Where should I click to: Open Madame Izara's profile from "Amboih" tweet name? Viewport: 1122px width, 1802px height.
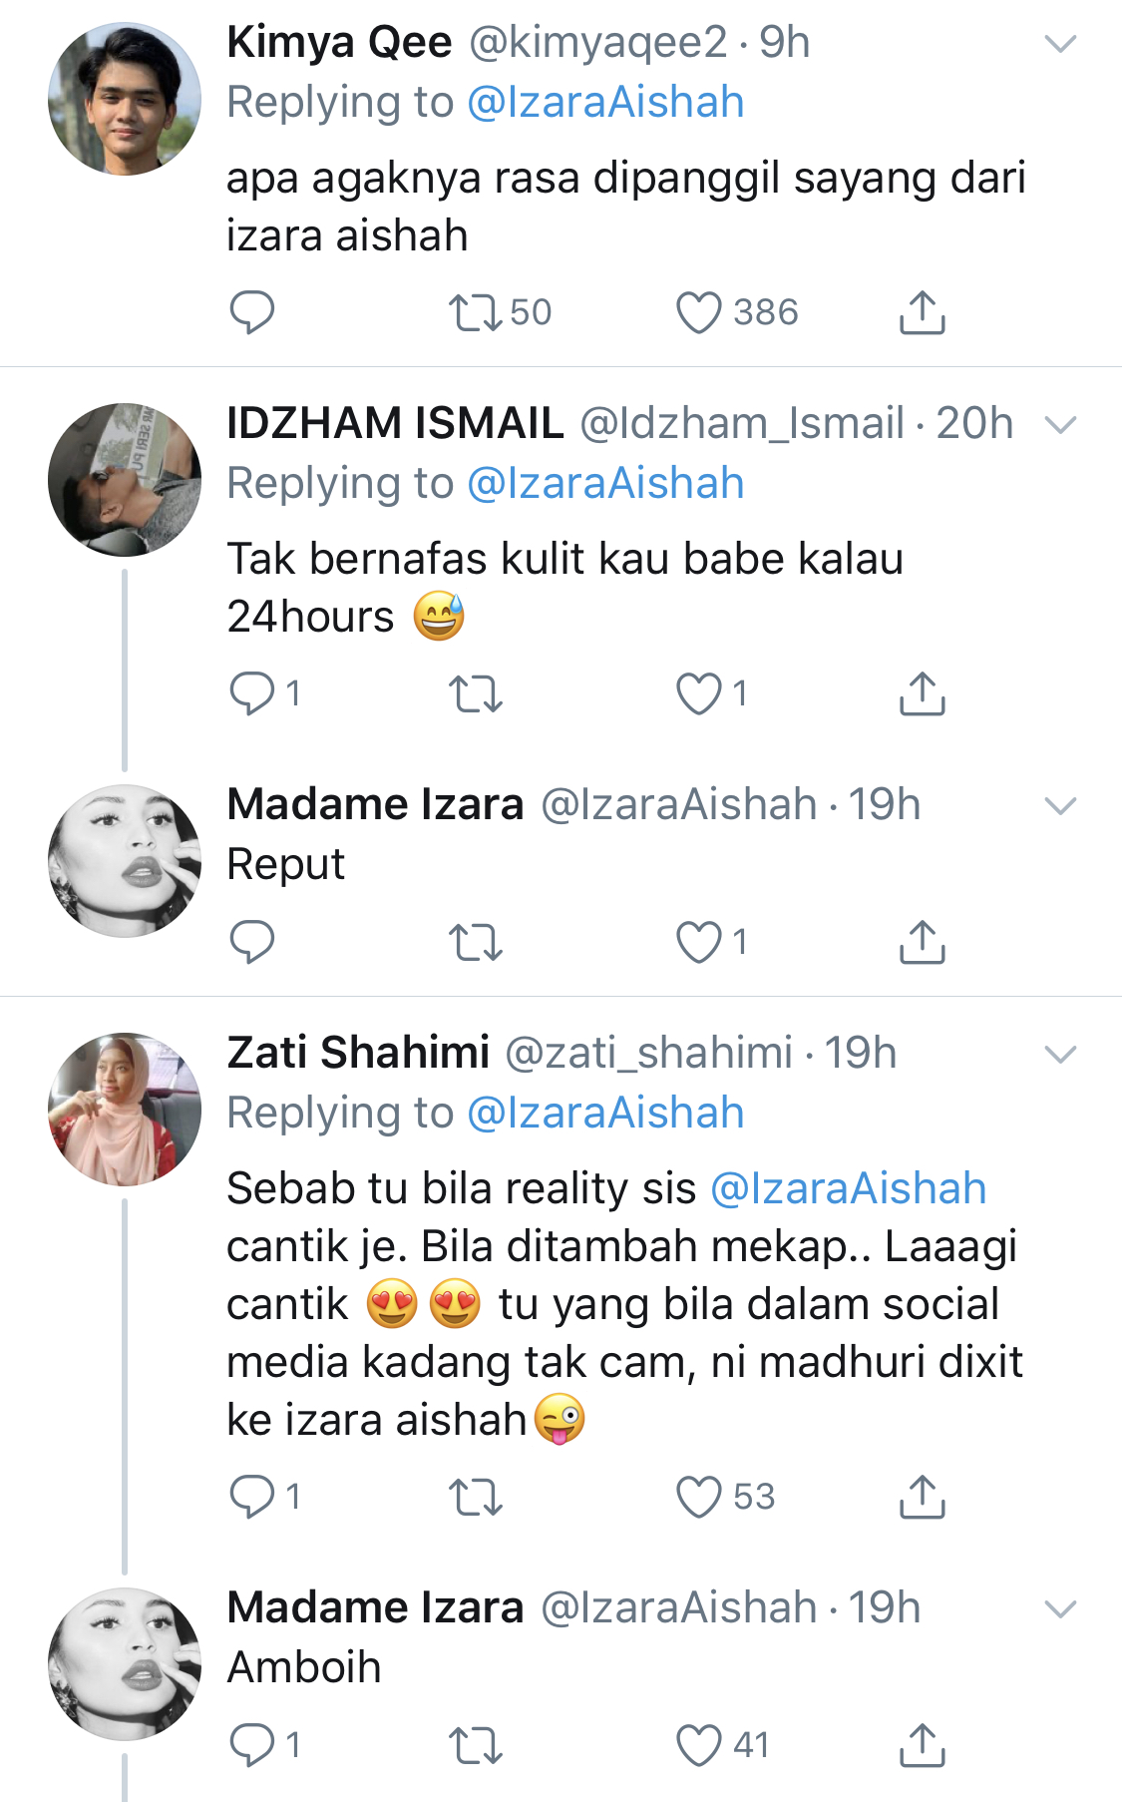(375, 1607)
